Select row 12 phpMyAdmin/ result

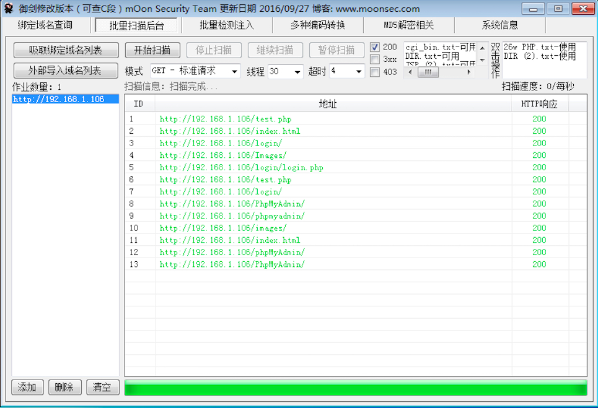[356, 252]
